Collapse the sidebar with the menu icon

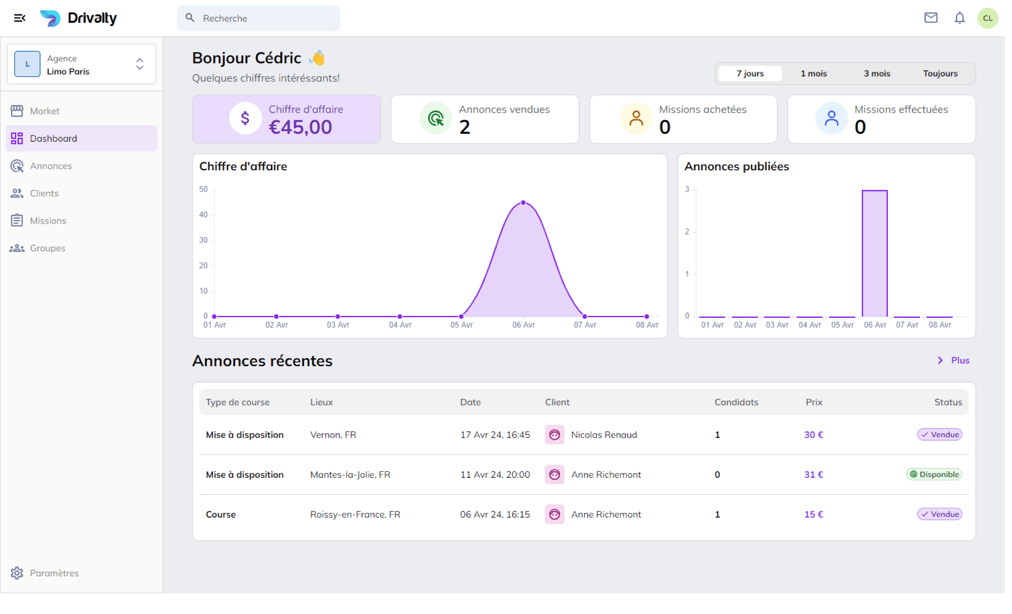point(20,18)
